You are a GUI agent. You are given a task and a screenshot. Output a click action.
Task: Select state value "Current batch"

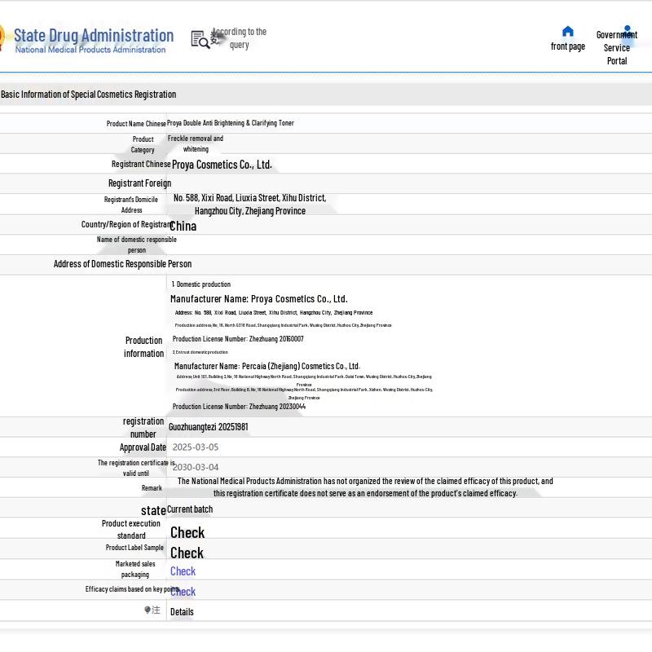click(x=190, y=509)
